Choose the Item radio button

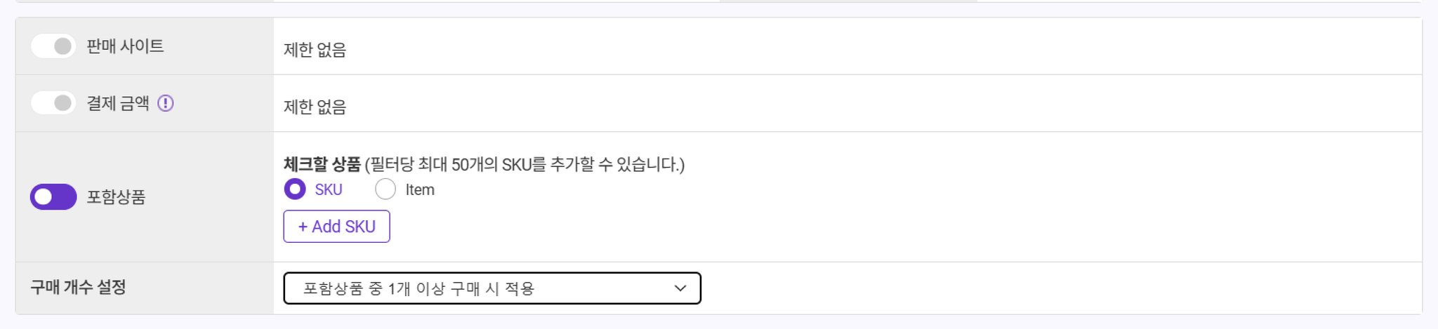385,189
